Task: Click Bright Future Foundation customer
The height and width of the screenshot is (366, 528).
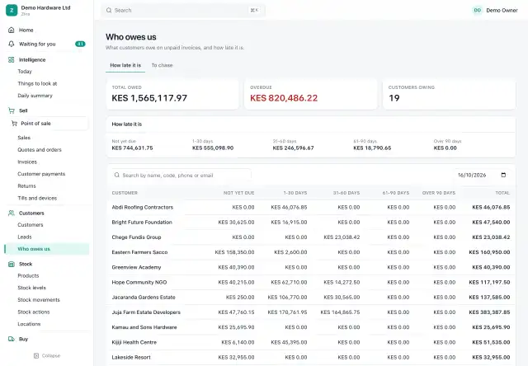Action: pyautogui.click(x=142, y=222)
